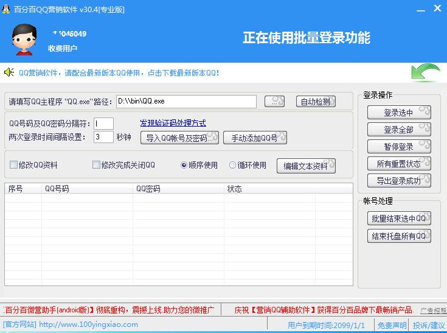This screenshot has width=447, height=333.
Task: Click the QQ号码 column header
Action: tap(87, 189)
